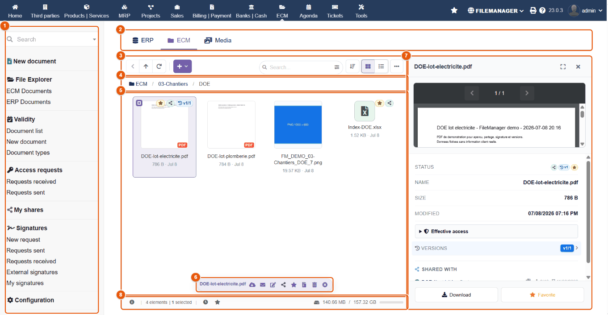
Task: Open Requests received under Access requests
Action: 31,182
